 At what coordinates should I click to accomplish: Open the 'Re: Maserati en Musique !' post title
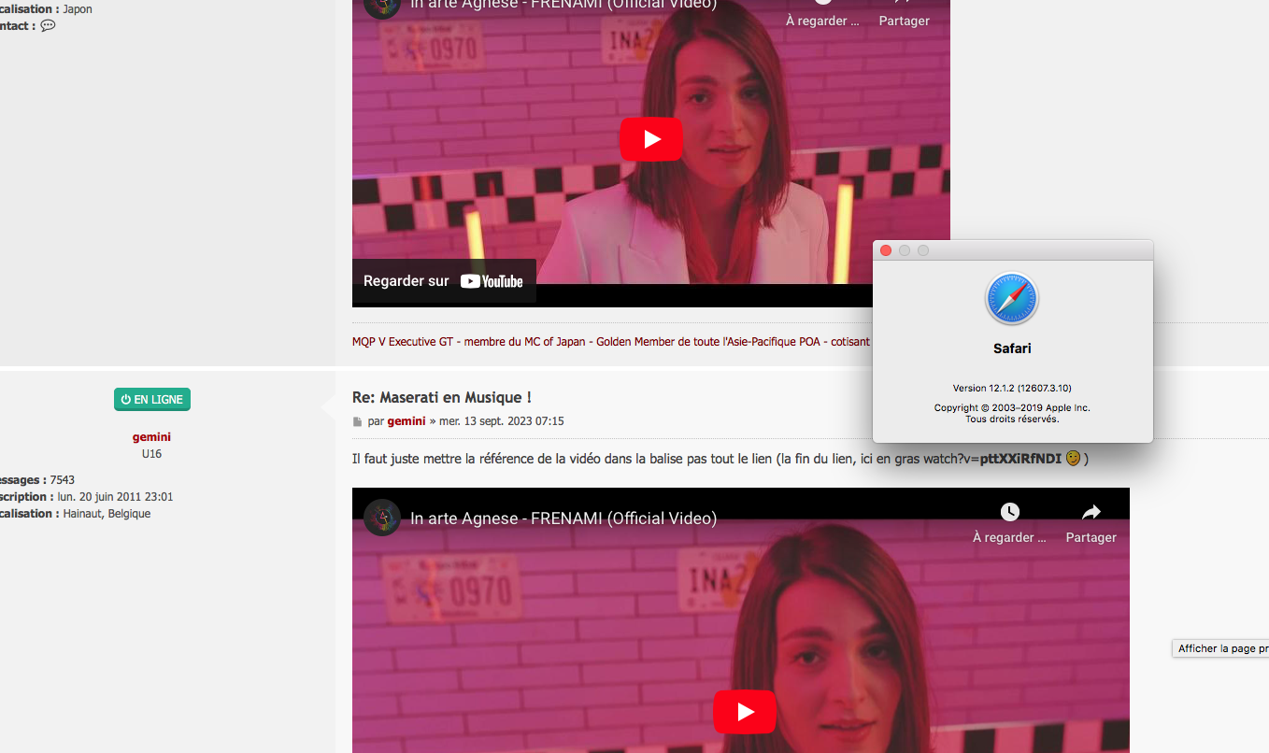point(441,397)
